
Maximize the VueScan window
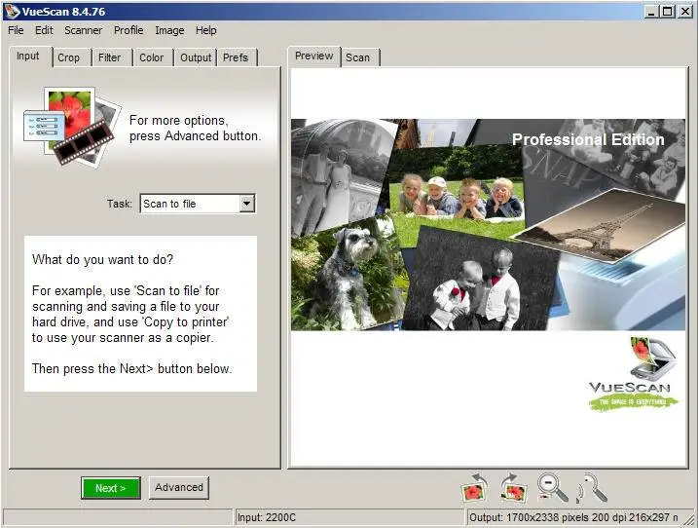pos(668,12)
